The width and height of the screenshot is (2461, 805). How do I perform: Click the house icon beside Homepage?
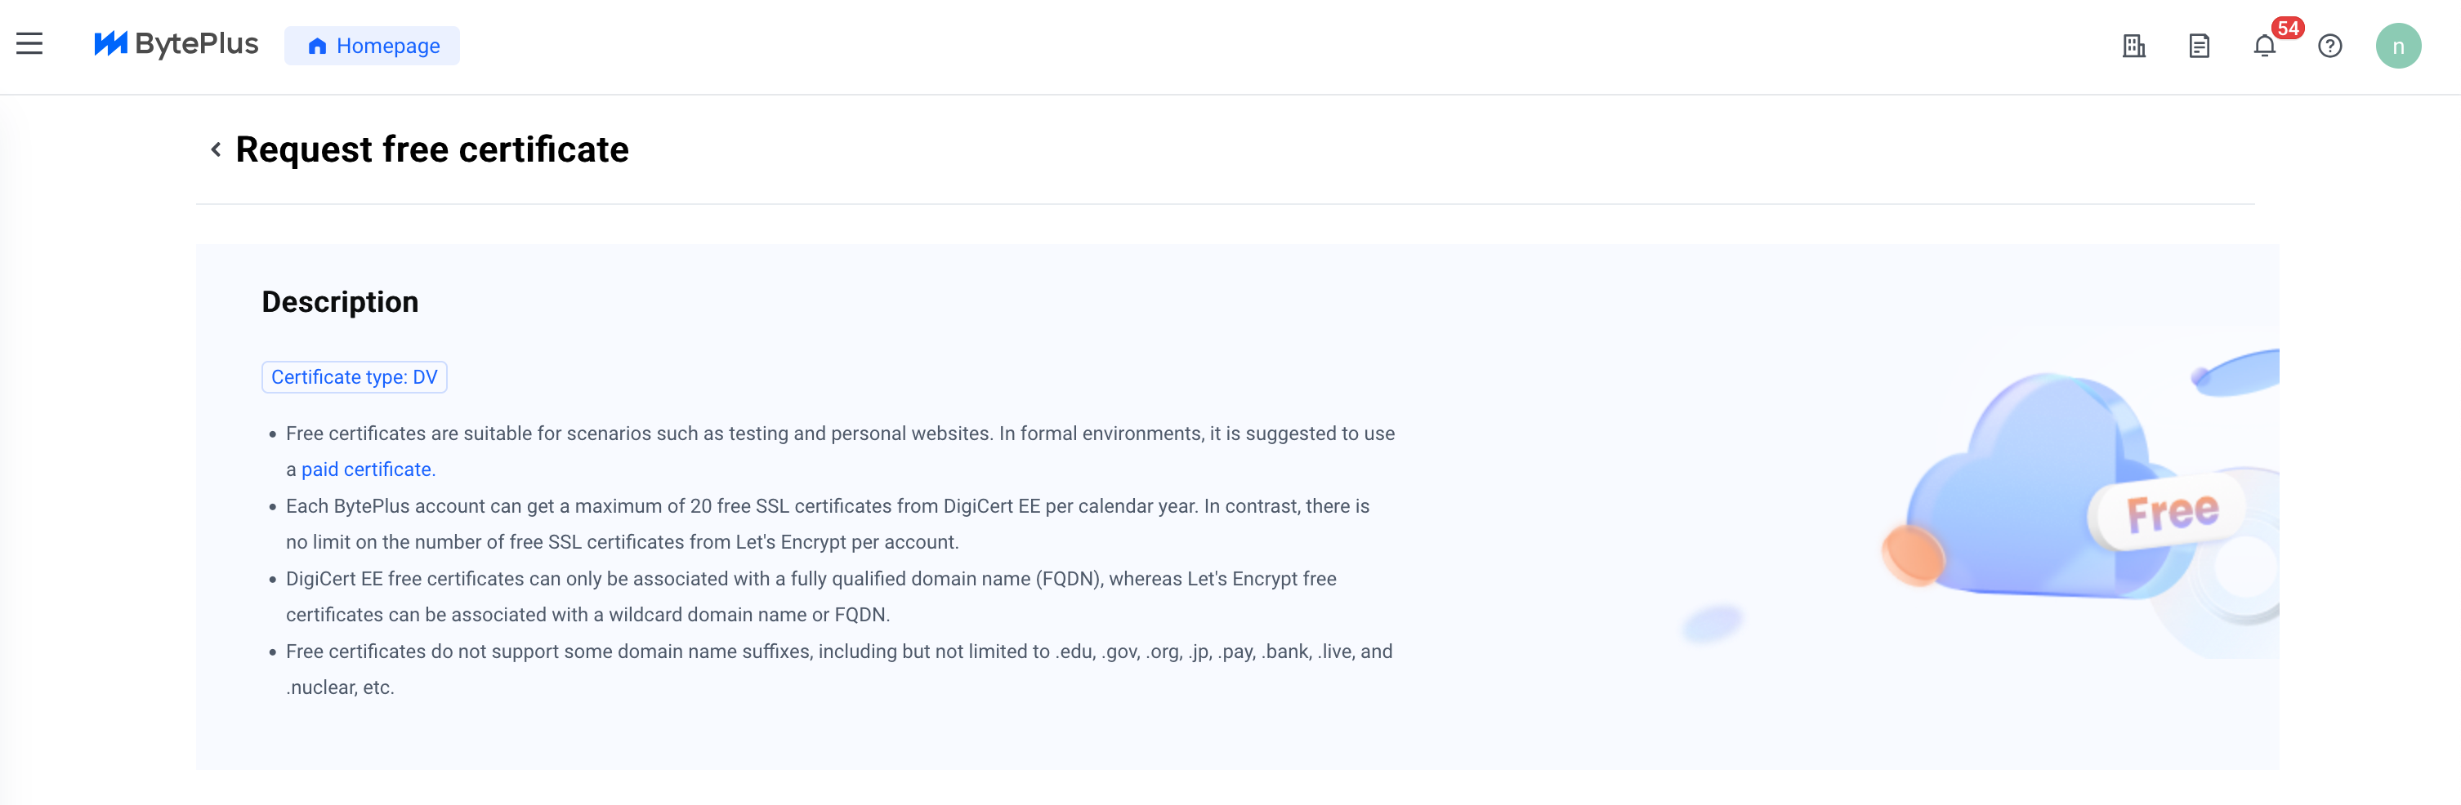click(x=317, y=46)
